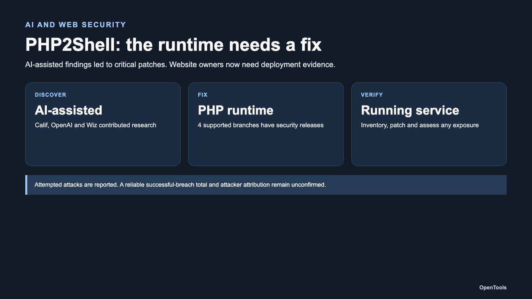Click the 'FIX' card label
This screenshot has width=532, height=299.
coord(203,95)
